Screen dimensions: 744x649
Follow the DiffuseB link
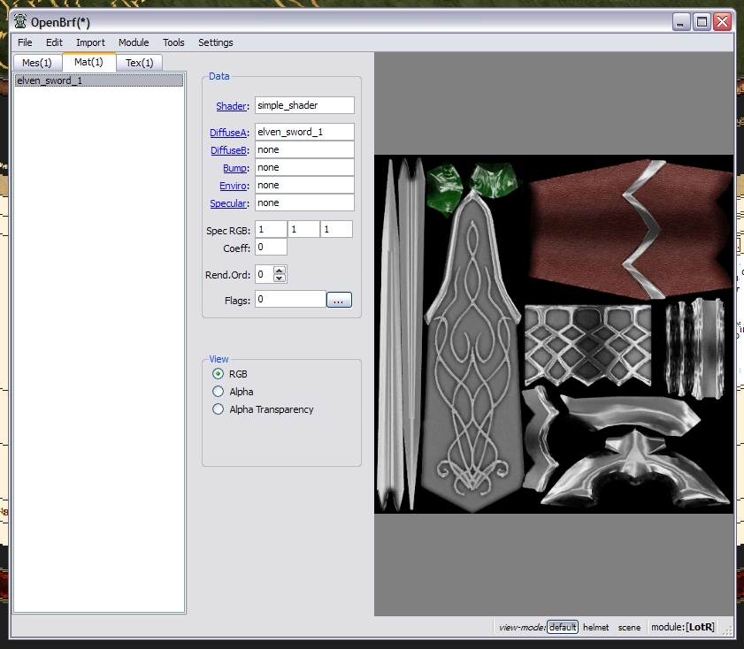[x=228, y=150]
